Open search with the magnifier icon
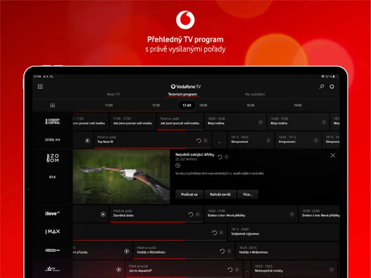Screen dimensions: 371x278 click(x=322, y=87)
